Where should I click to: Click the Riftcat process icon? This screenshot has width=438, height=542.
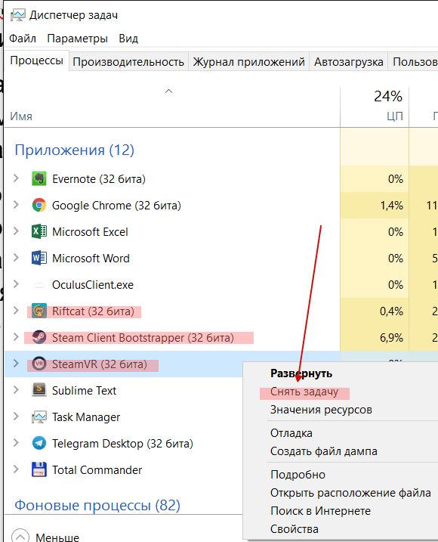pos(39,311)
